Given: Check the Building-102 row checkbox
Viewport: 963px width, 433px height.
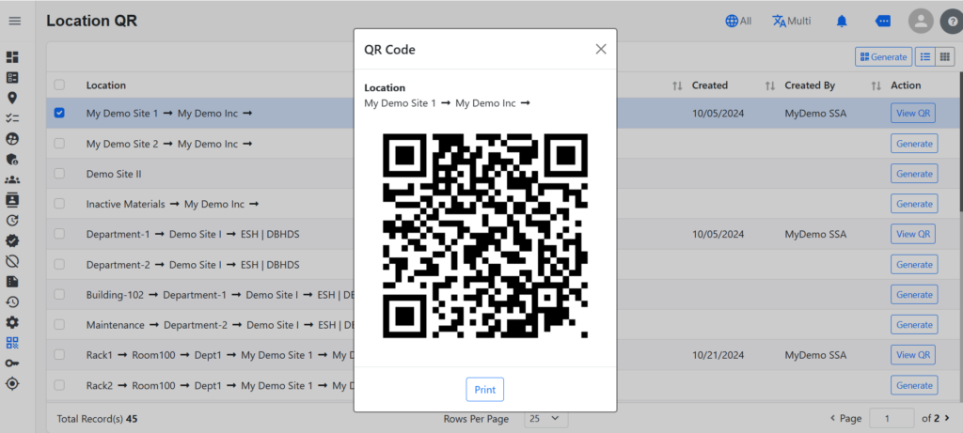Looking at the screenshot, I should 59,294.
